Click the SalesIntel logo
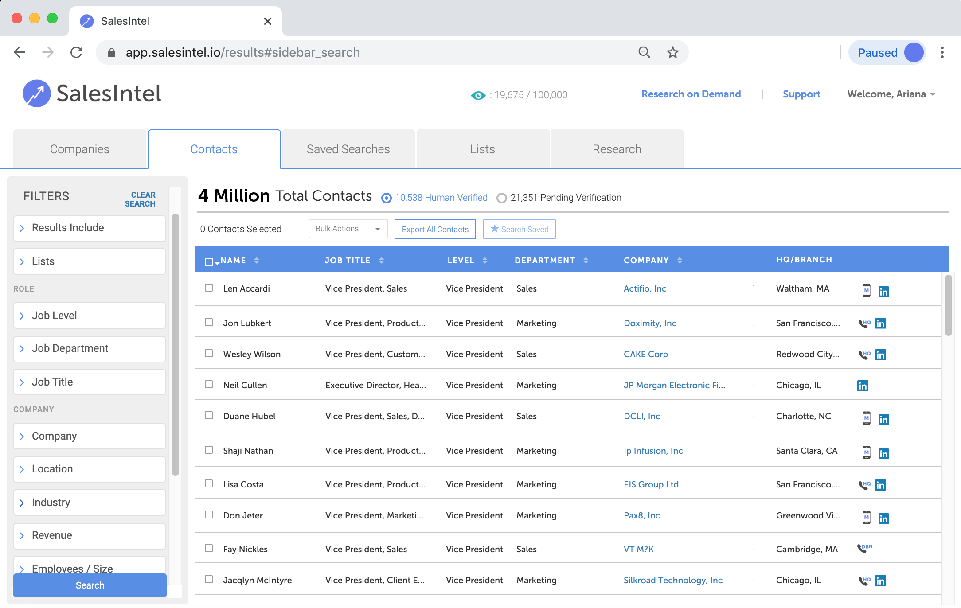This screenshot has width=961, height=608. click(x=92, y=94)
